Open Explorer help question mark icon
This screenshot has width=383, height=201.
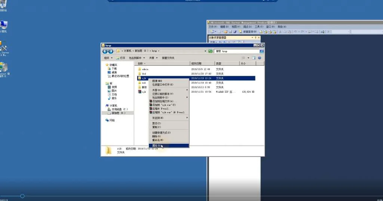261,58
